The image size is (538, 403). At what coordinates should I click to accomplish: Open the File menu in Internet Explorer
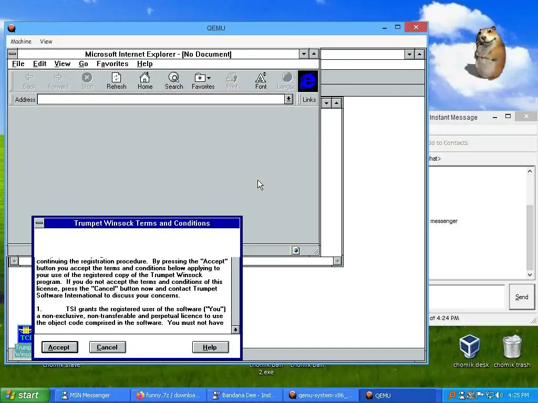(18, 63)
